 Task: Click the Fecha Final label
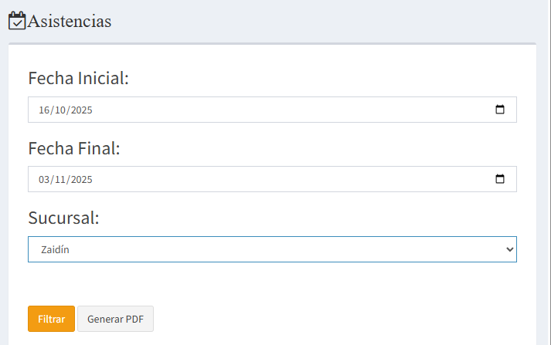point(73,148)
